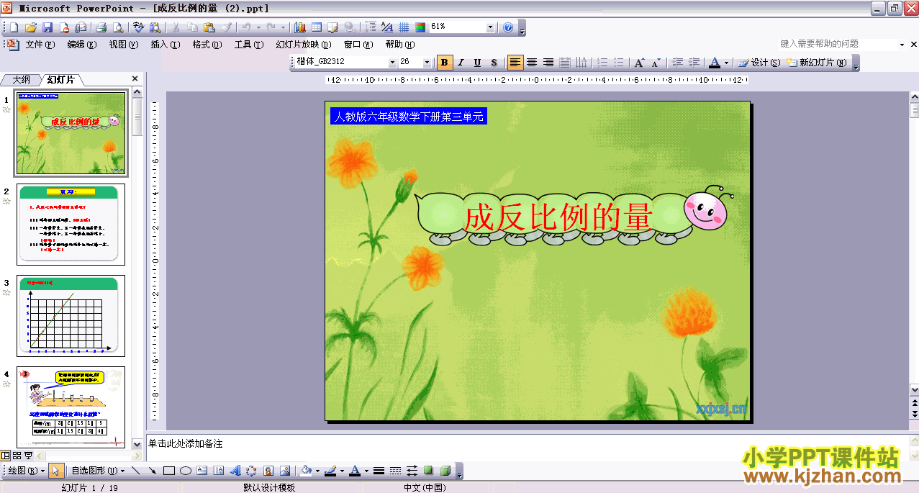Open the 插入 (Insert) menu
This screenshot has width=919, height=493.
coord(166,45)
